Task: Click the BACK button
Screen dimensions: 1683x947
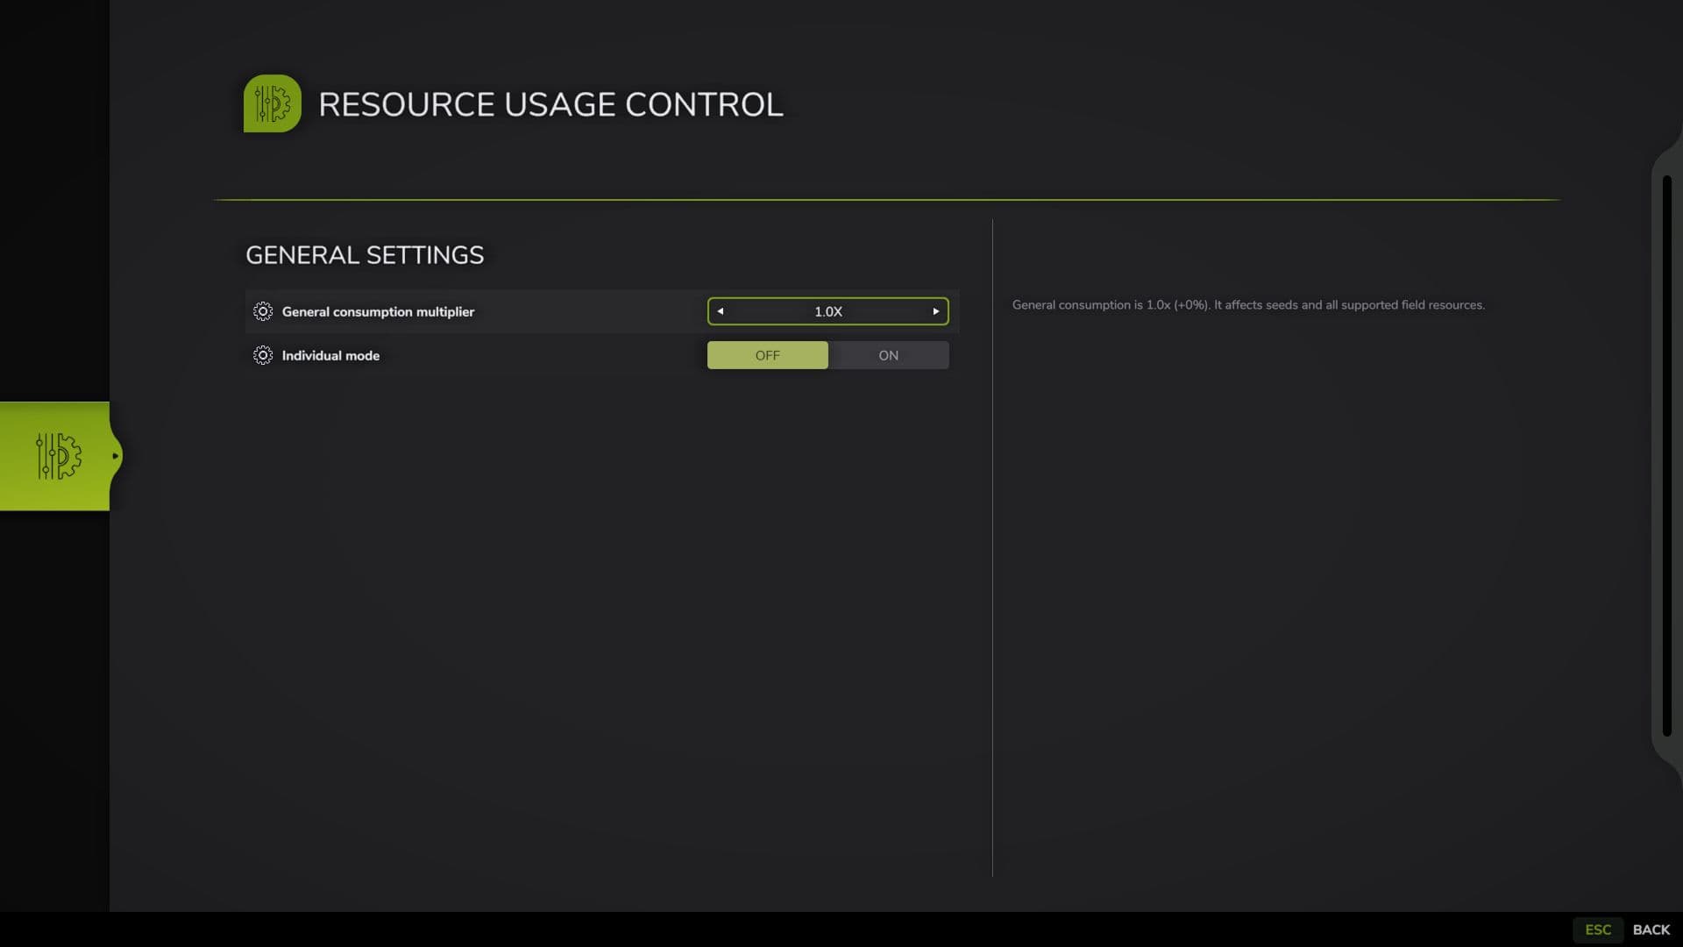Action: (x=1651, y=929)
